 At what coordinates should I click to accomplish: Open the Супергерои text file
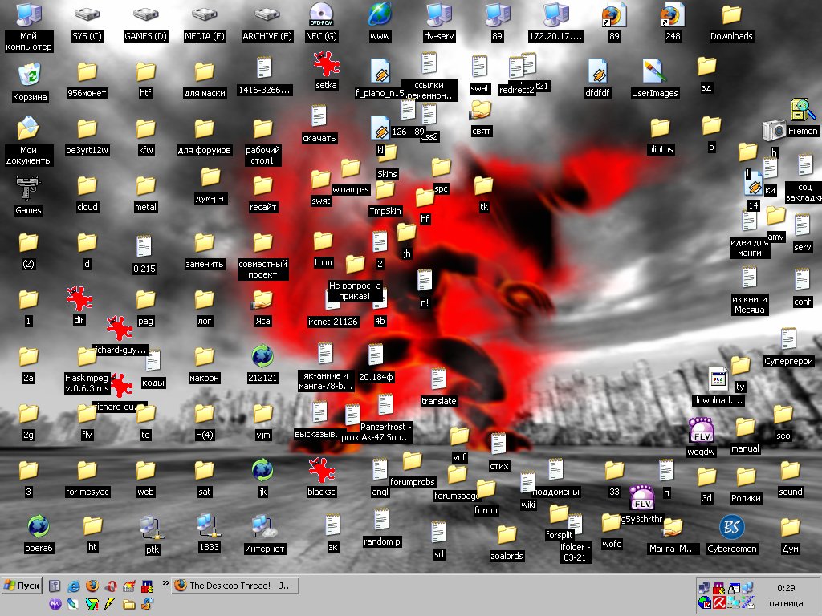pyautogui.click(x=788, y=346)
